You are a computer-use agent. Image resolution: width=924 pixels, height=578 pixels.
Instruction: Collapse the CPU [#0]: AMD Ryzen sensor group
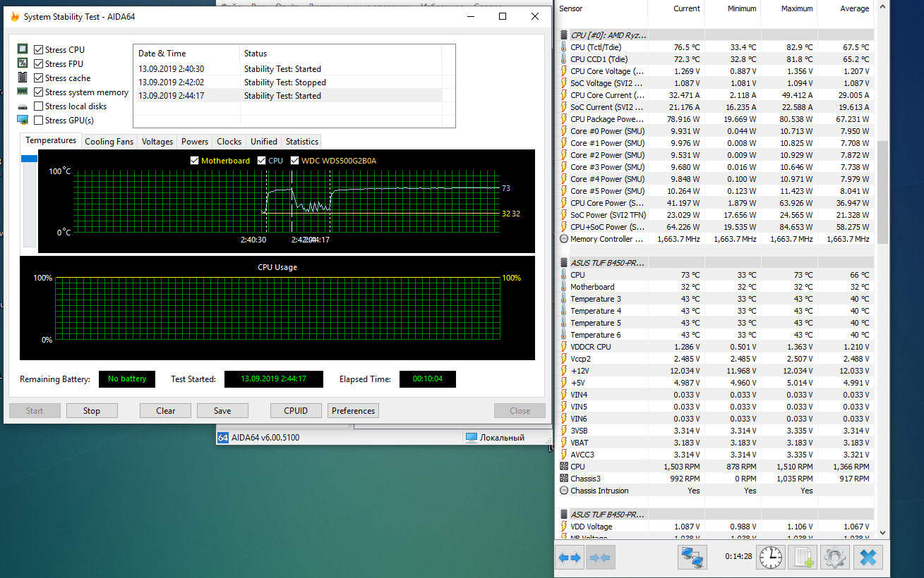(x=563, y=35)
